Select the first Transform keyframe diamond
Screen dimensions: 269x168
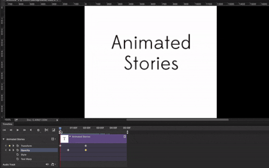(60, 146)
